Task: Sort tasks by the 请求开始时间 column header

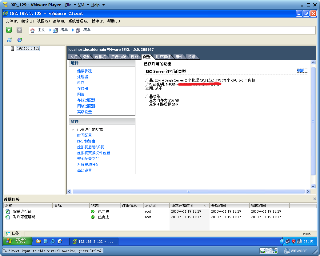Action: [x=190, y=206]
